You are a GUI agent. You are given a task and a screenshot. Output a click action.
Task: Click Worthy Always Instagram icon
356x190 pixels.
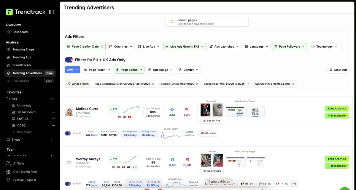pyautogui.click(x=187, y=160)
